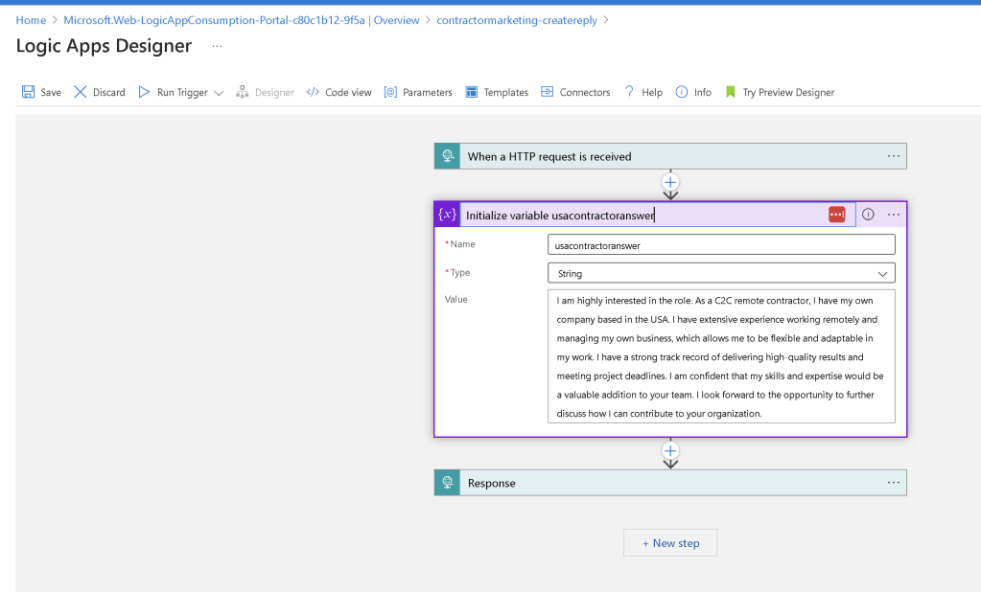Click the Try Preview Designer bookmark icon
Image resolution: width=981 pixels, height=592 pixels.
(x=730, y=92)
